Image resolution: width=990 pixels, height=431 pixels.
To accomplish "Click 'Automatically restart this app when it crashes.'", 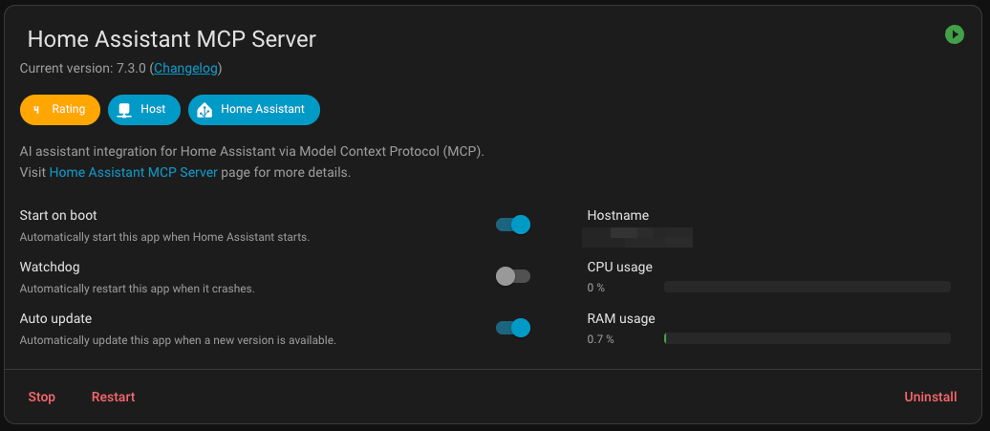I will pyautogui.click(x=137, y=289).
